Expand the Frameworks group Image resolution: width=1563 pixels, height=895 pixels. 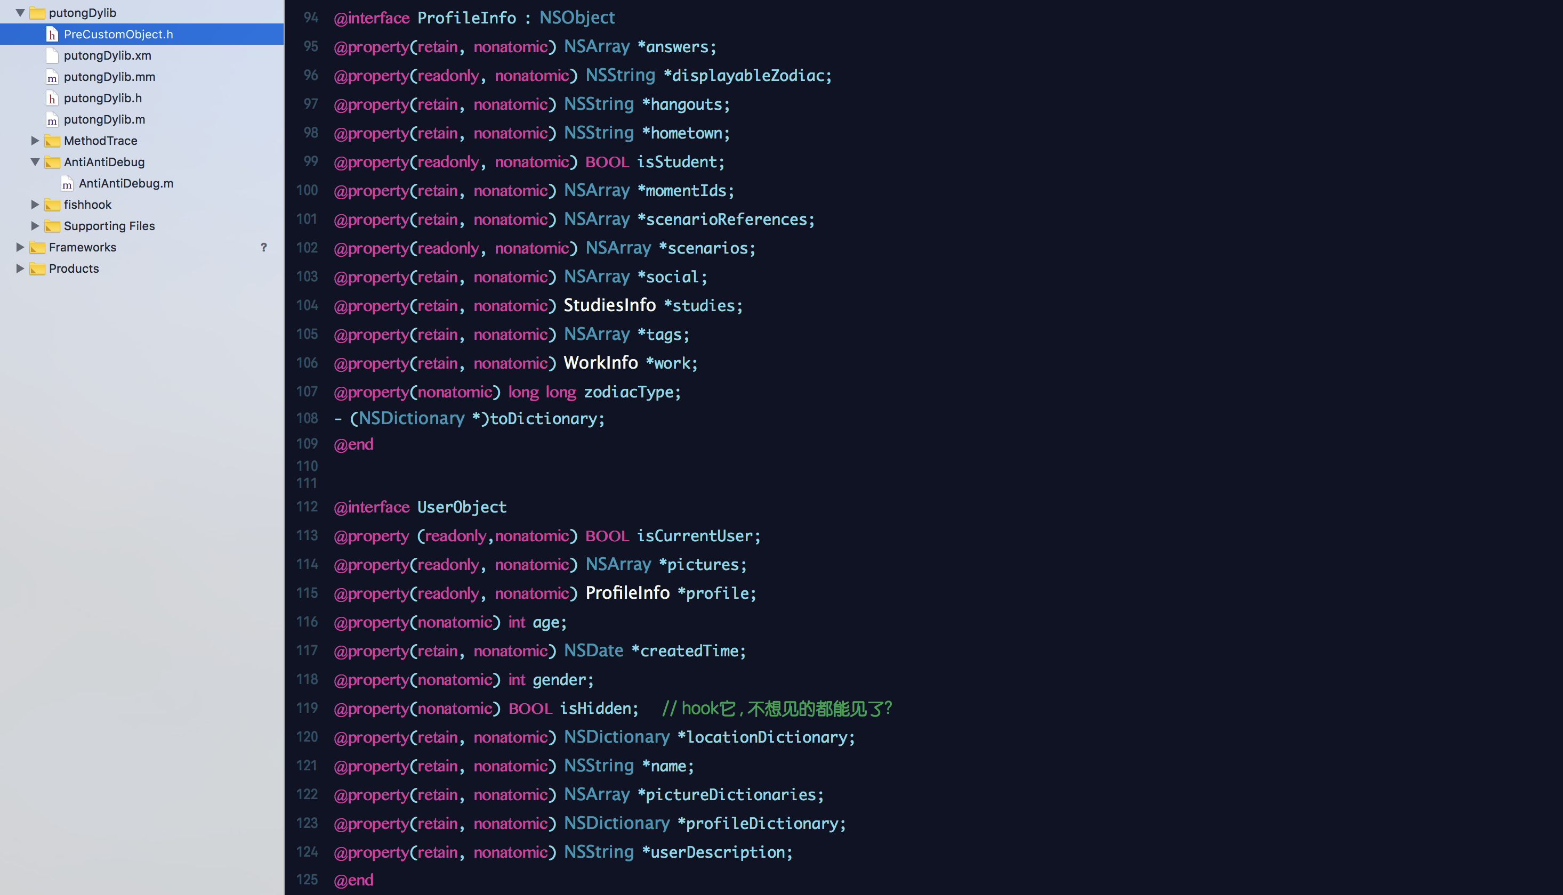[x=20, y=248]
